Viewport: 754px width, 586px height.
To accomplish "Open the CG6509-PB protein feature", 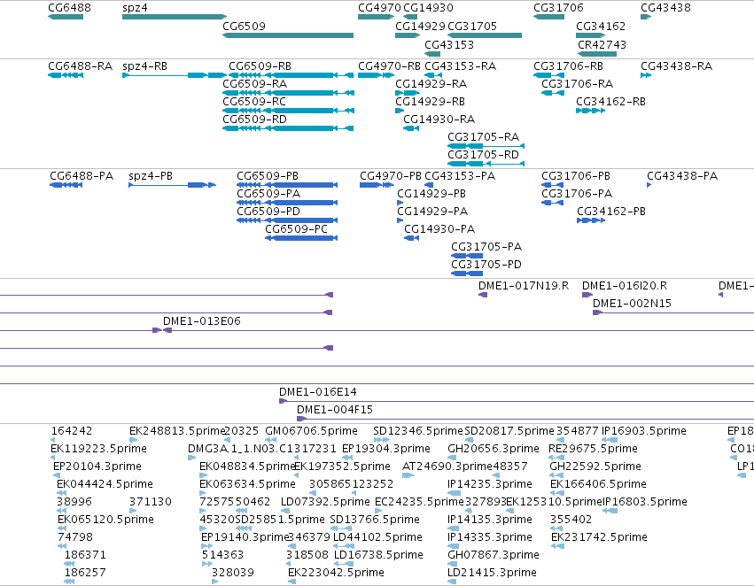I will pos(287,185).
